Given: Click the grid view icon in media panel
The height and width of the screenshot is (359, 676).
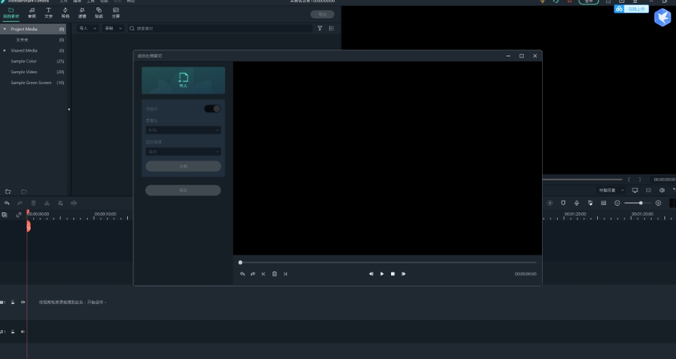Looking at the screenshot, I should pos(331,29).
